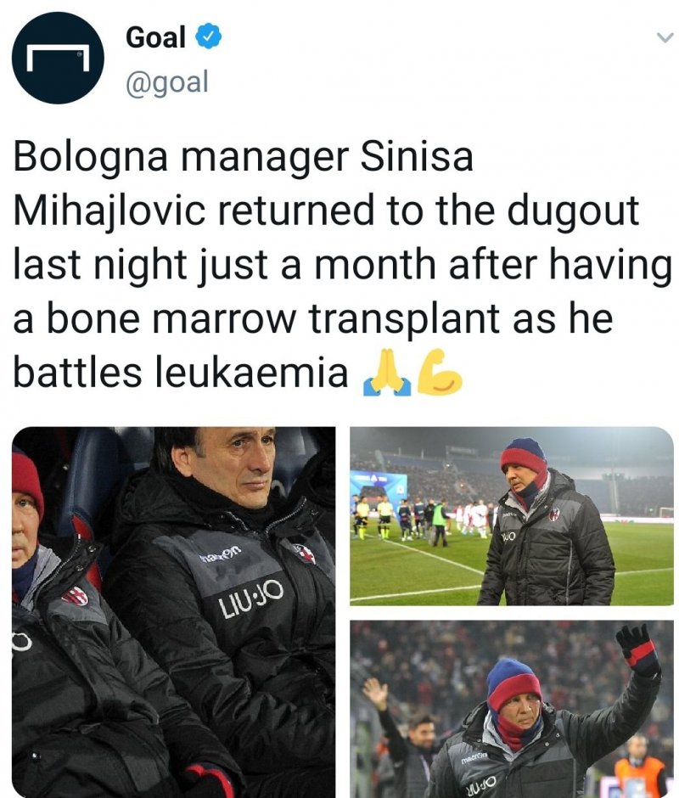View the photo of manager on pitch

[512, 515]
